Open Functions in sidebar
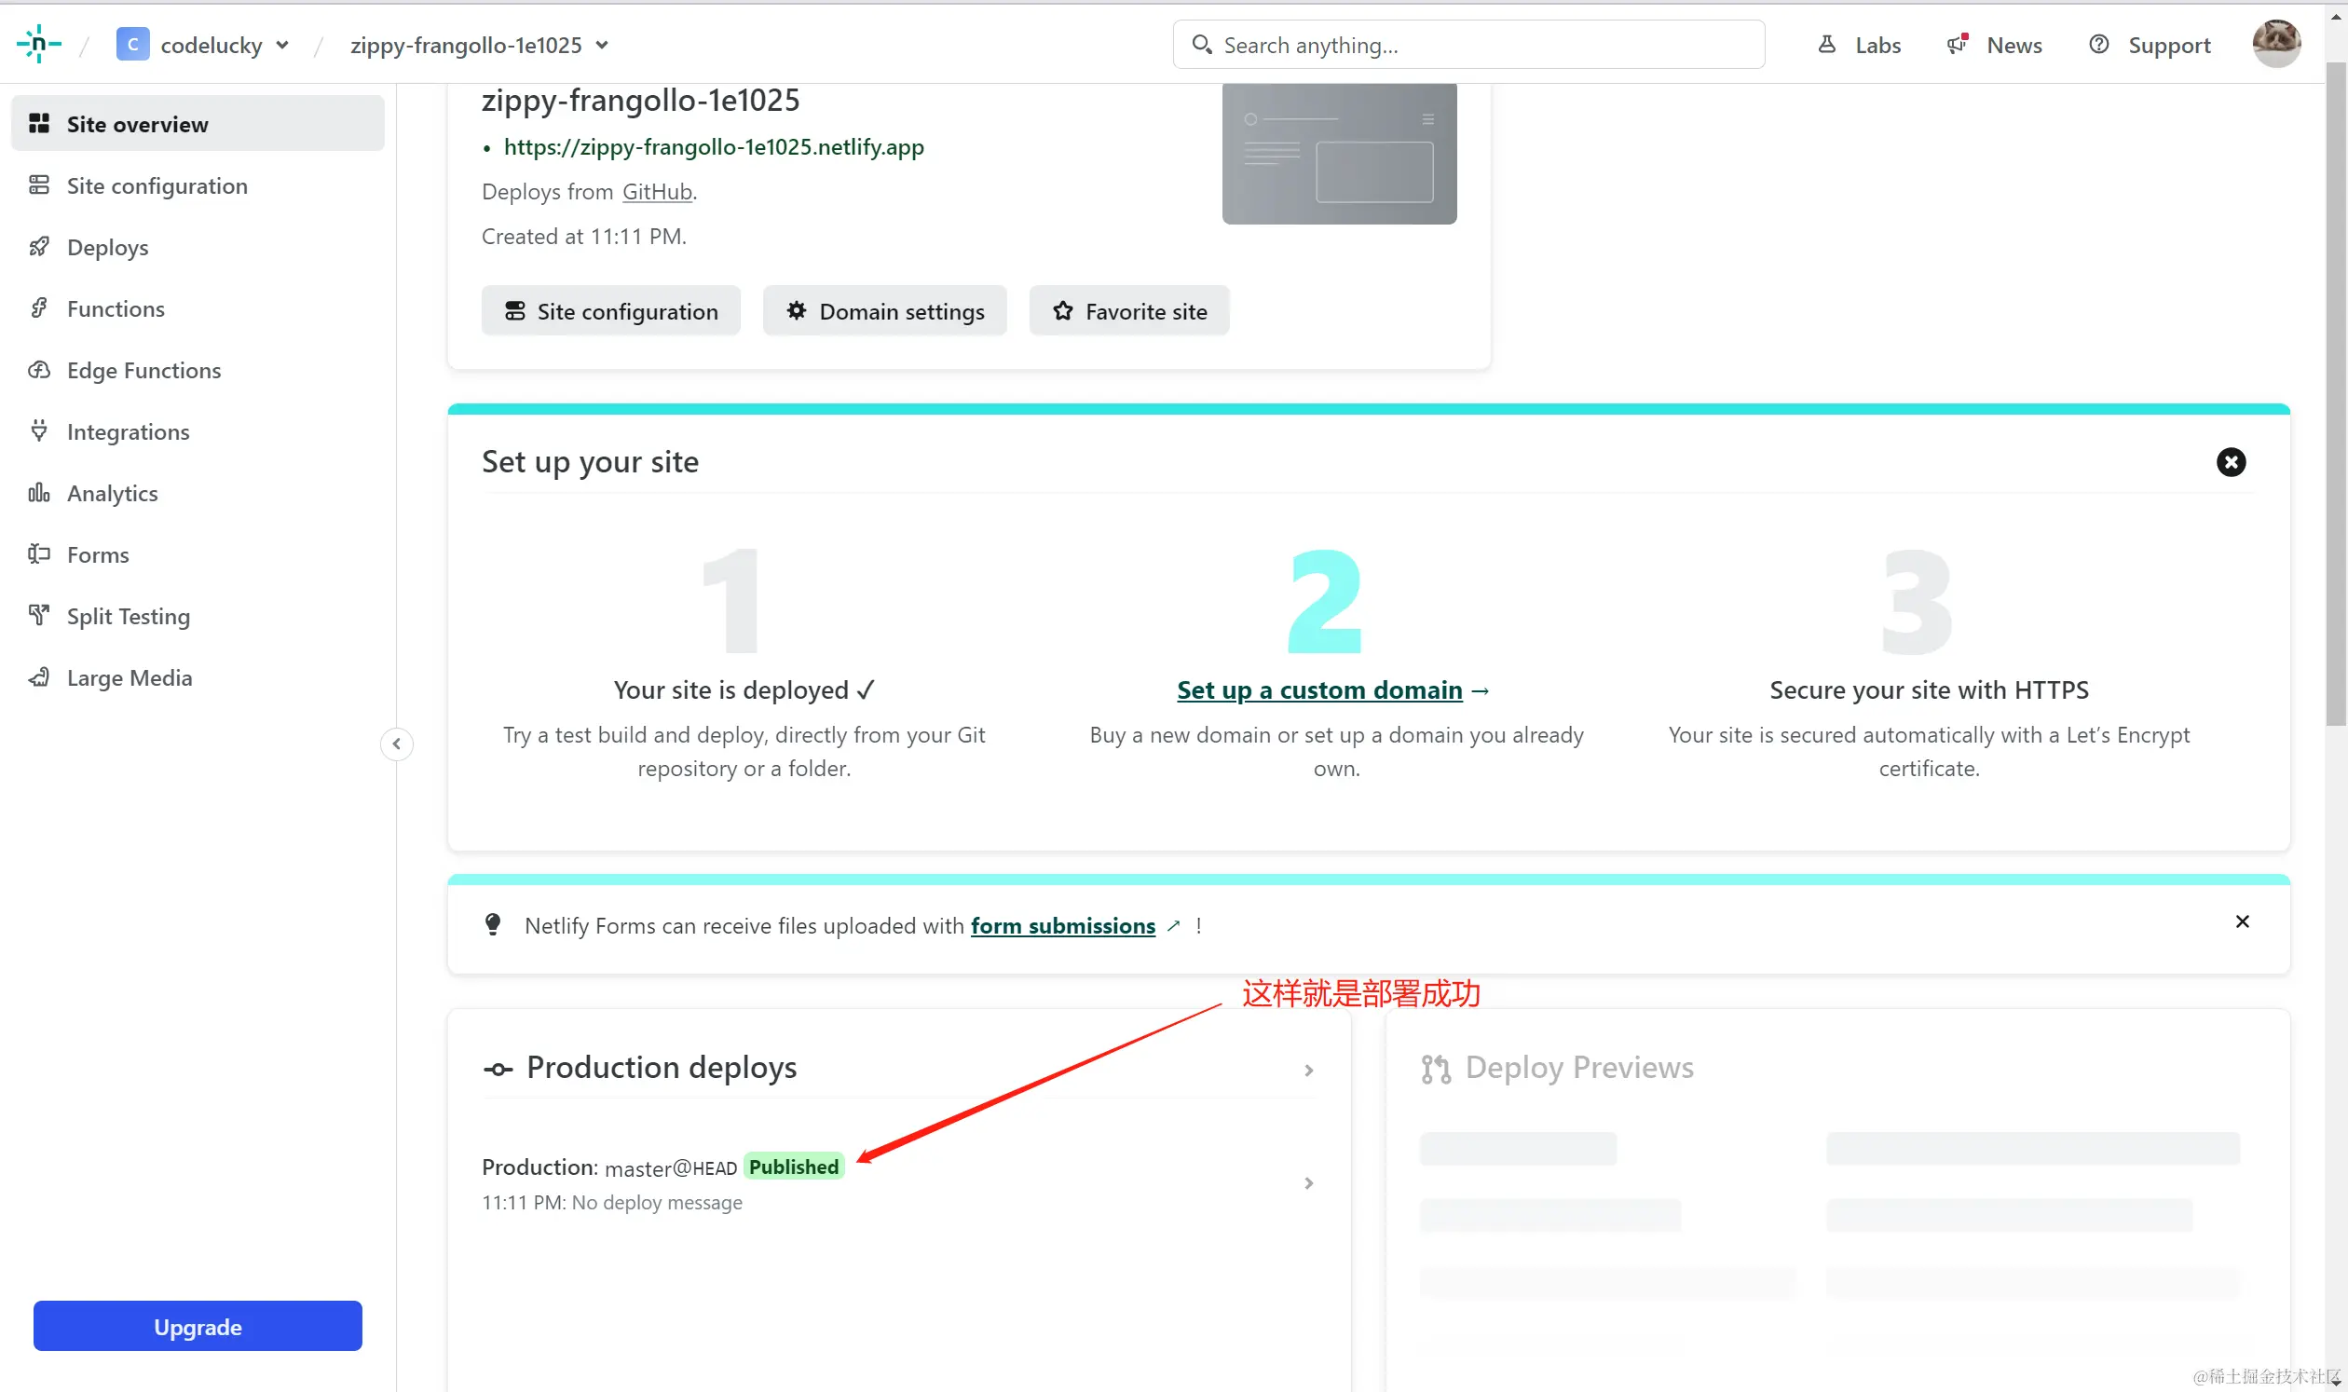 (x=197, y=308)
